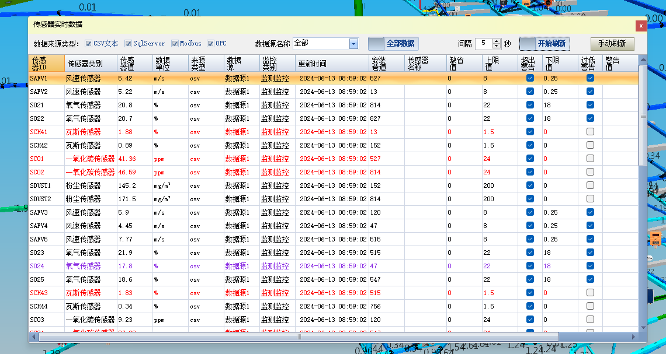This screenshot has height=354, width=666.
Task: Click the orange sensor device icon at right edge
Action: pyautogui.click(x=655, y=239)
